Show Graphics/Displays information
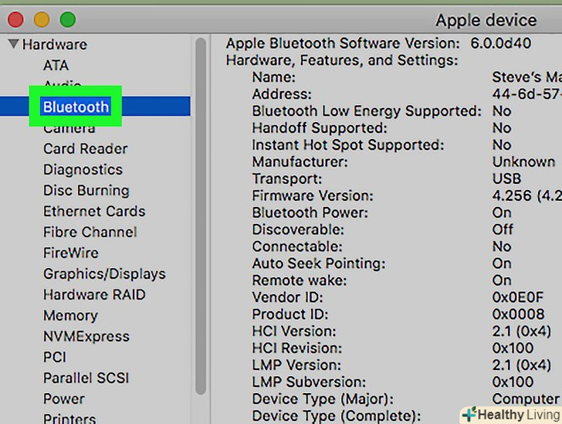562x424 pixels. [104, 273]
